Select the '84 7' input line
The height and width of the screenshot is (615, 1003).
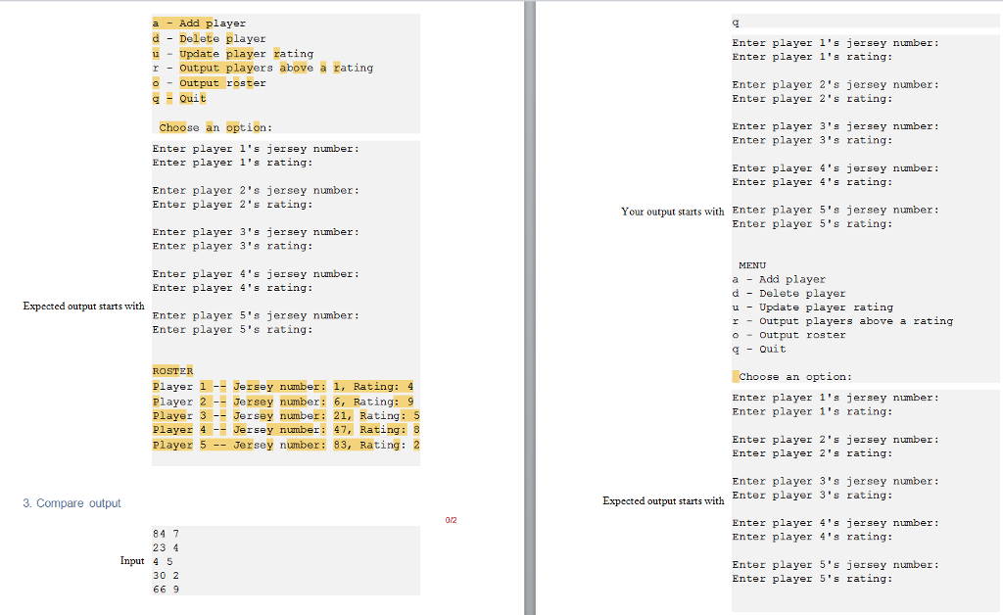(167, 532)
